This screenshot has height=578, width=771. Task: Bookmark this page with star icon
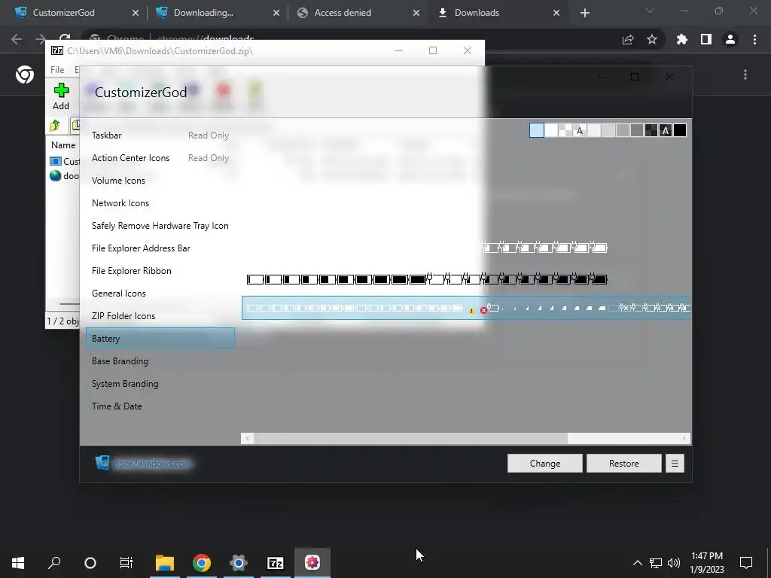[652, 39]
